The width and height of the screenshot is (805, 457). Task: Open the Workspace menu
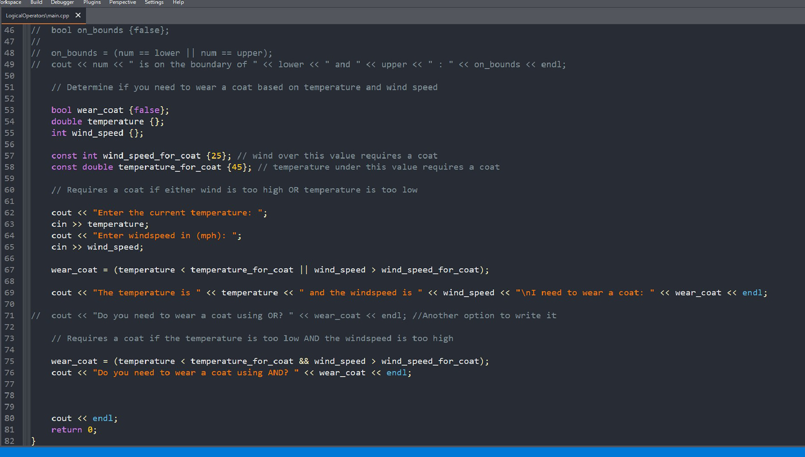coord(11,2)
